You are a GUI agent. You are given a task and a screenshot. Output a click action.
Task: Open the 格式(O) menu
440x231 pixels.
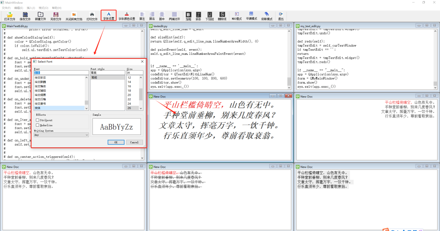click(x=43, y=8)
